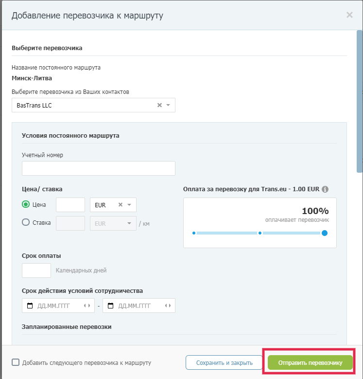Click the dialog vertical scrollbar
This screenshot has width=363, height=379.
(x=360, y=102)
